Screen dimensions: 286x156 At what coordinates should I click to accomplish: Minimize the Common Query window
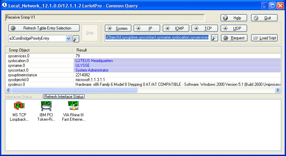[x=264, y=6]
